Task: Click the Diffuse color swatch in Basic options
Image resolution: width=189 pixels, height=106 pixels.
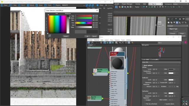Action: 171,69
